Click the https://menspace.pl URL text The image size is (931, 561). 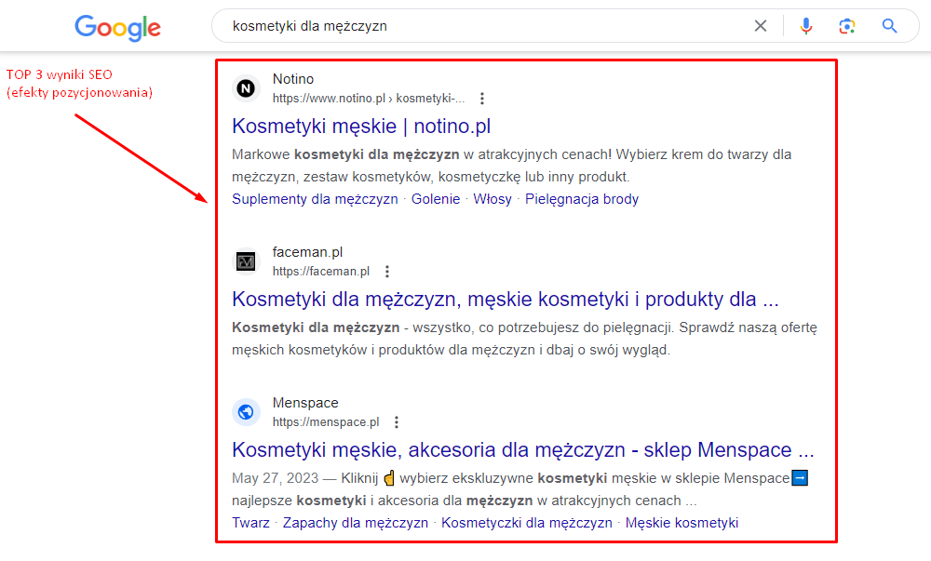[x=326, y=422]
